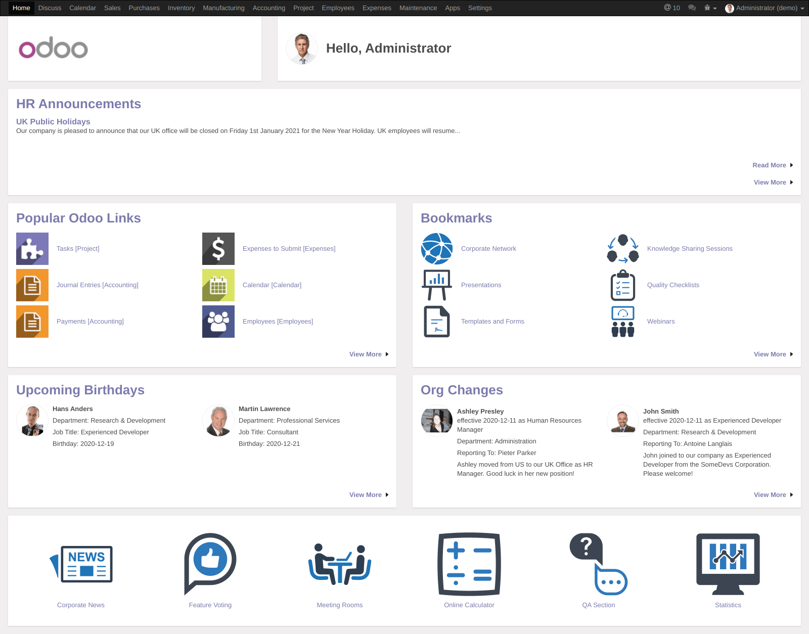Open the Quality Checklists clipboard icon
This screenshot has height=634, width=809.
pyautogui.click(x=622, y=285)
